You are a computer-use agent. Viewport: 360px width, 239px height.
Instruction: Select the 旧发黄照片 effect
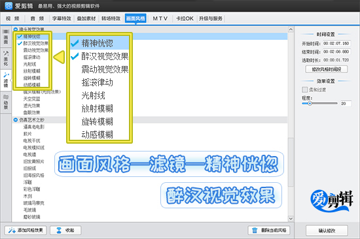tap(34, 161)
